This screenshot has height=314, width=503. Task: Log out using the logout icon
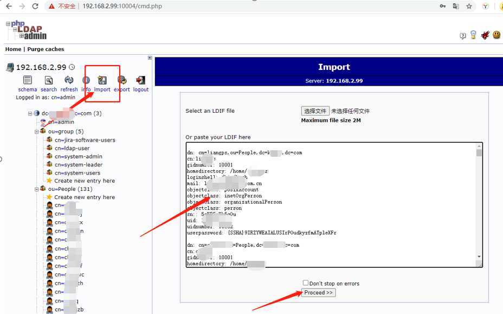click(140, 80)
